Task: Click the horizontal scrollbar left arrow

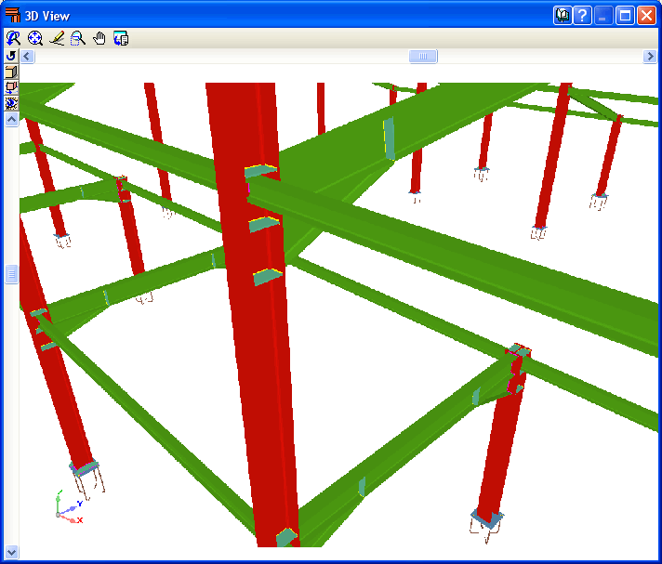Action: point(28,56)
